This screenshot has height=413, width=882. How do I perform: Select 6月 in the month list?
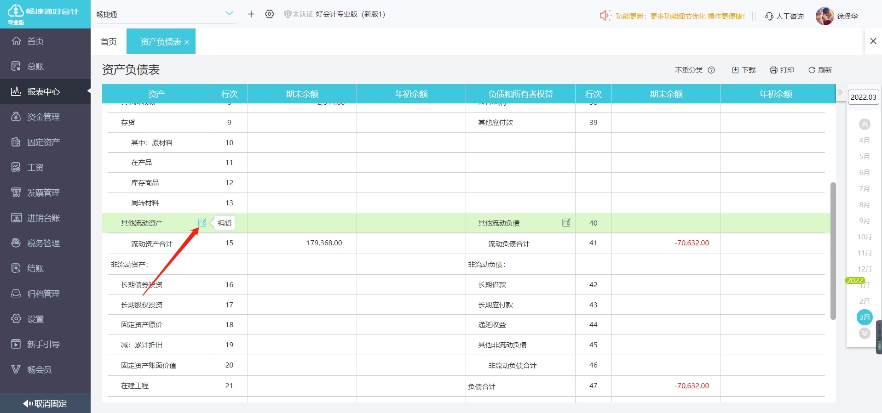(865, 172)
